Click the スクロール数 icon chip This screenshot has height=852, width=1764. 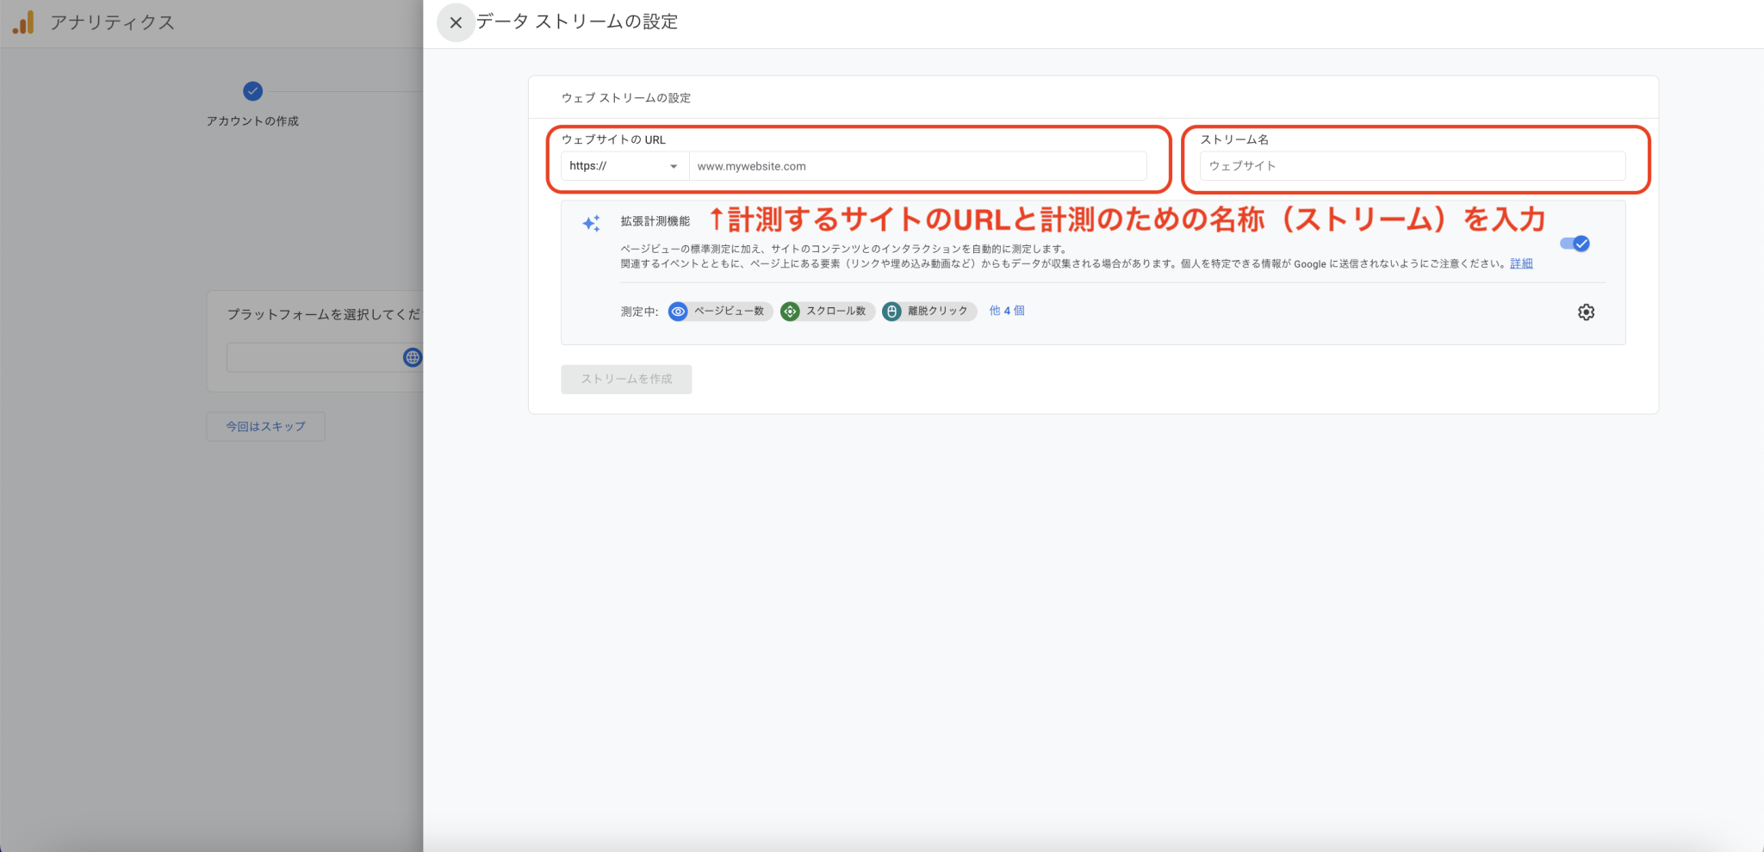791,312
